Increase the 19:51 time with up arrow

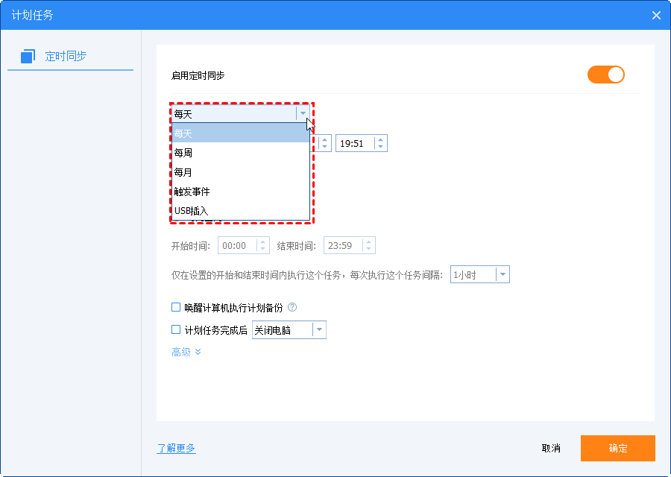coord(380,139)
